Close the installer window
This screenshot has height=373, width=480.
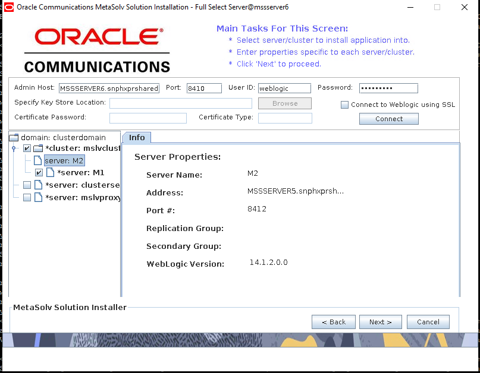pyautogui.click(x=465, y=7)
